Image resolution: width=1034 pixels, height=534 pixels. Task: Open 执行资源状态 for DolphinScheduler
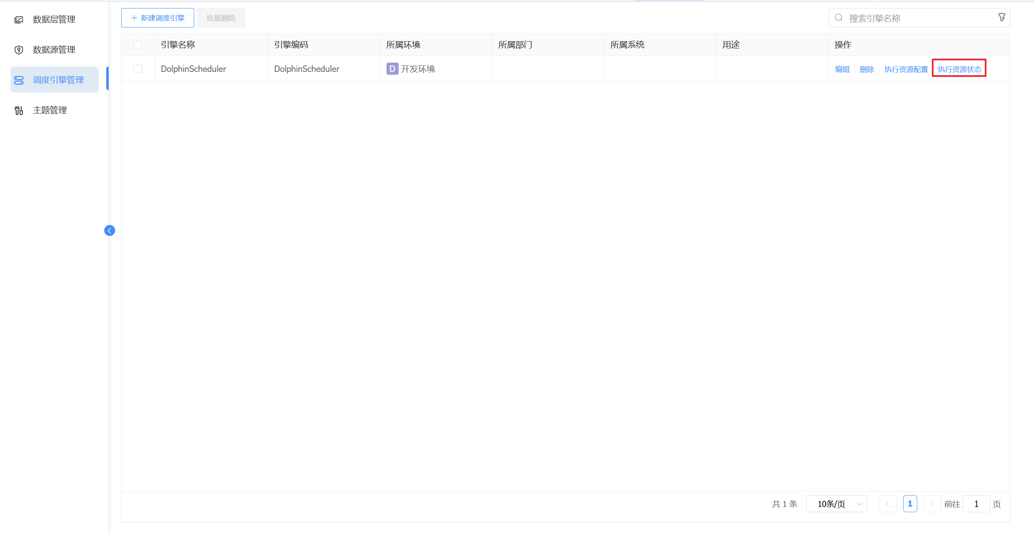coord(959,69)
